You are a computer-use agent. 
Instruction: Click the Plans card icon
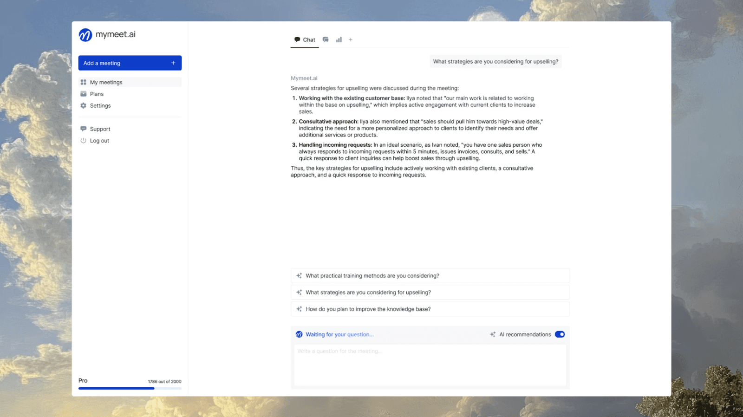(x=84, y=94)
